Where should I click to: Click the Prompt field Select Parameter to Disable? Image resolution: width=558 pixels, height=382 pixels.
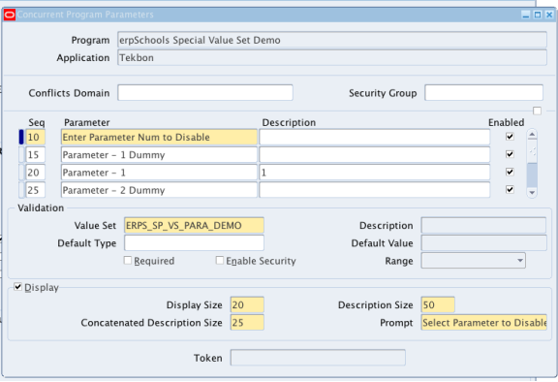pyautogui.click(x=484, y=323)
